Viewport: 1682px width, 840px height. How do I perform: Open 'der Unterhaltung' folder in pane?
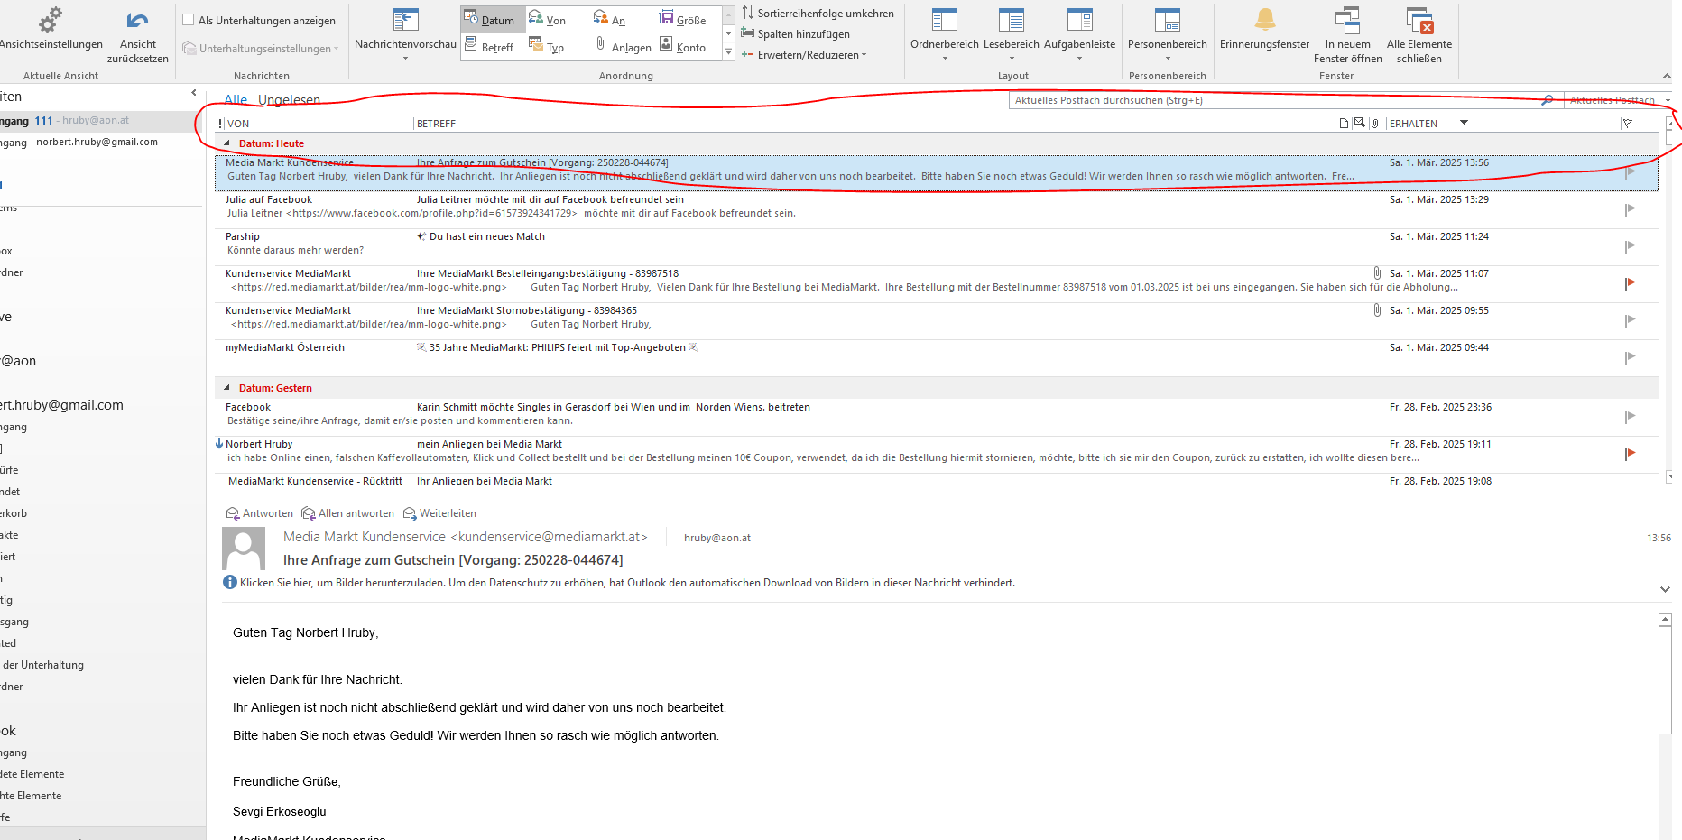(43, 665)
